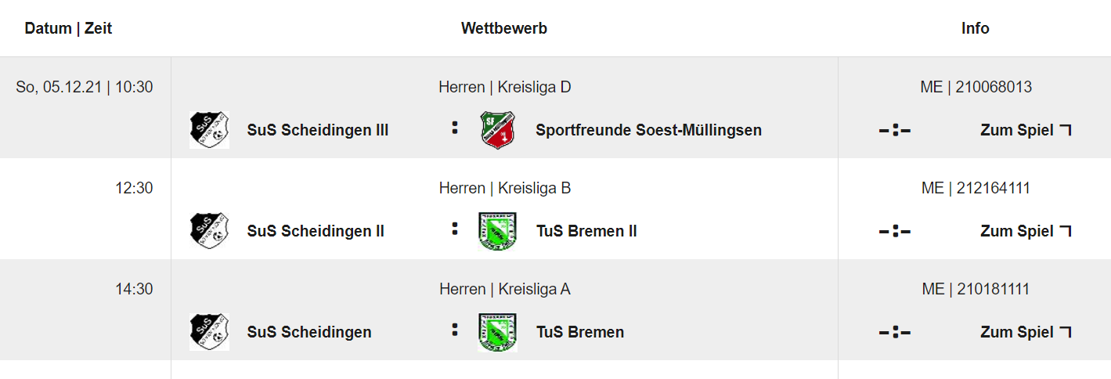Click the Herren | Kreisliga A competition label
Image resolution: width=1111 pixels, height=379 pixels.
coord(505,289)
